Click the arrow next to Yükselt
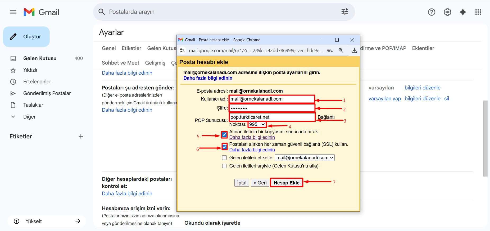The width and height of the screenshot is (490, 231). click(x=78, y=221)
